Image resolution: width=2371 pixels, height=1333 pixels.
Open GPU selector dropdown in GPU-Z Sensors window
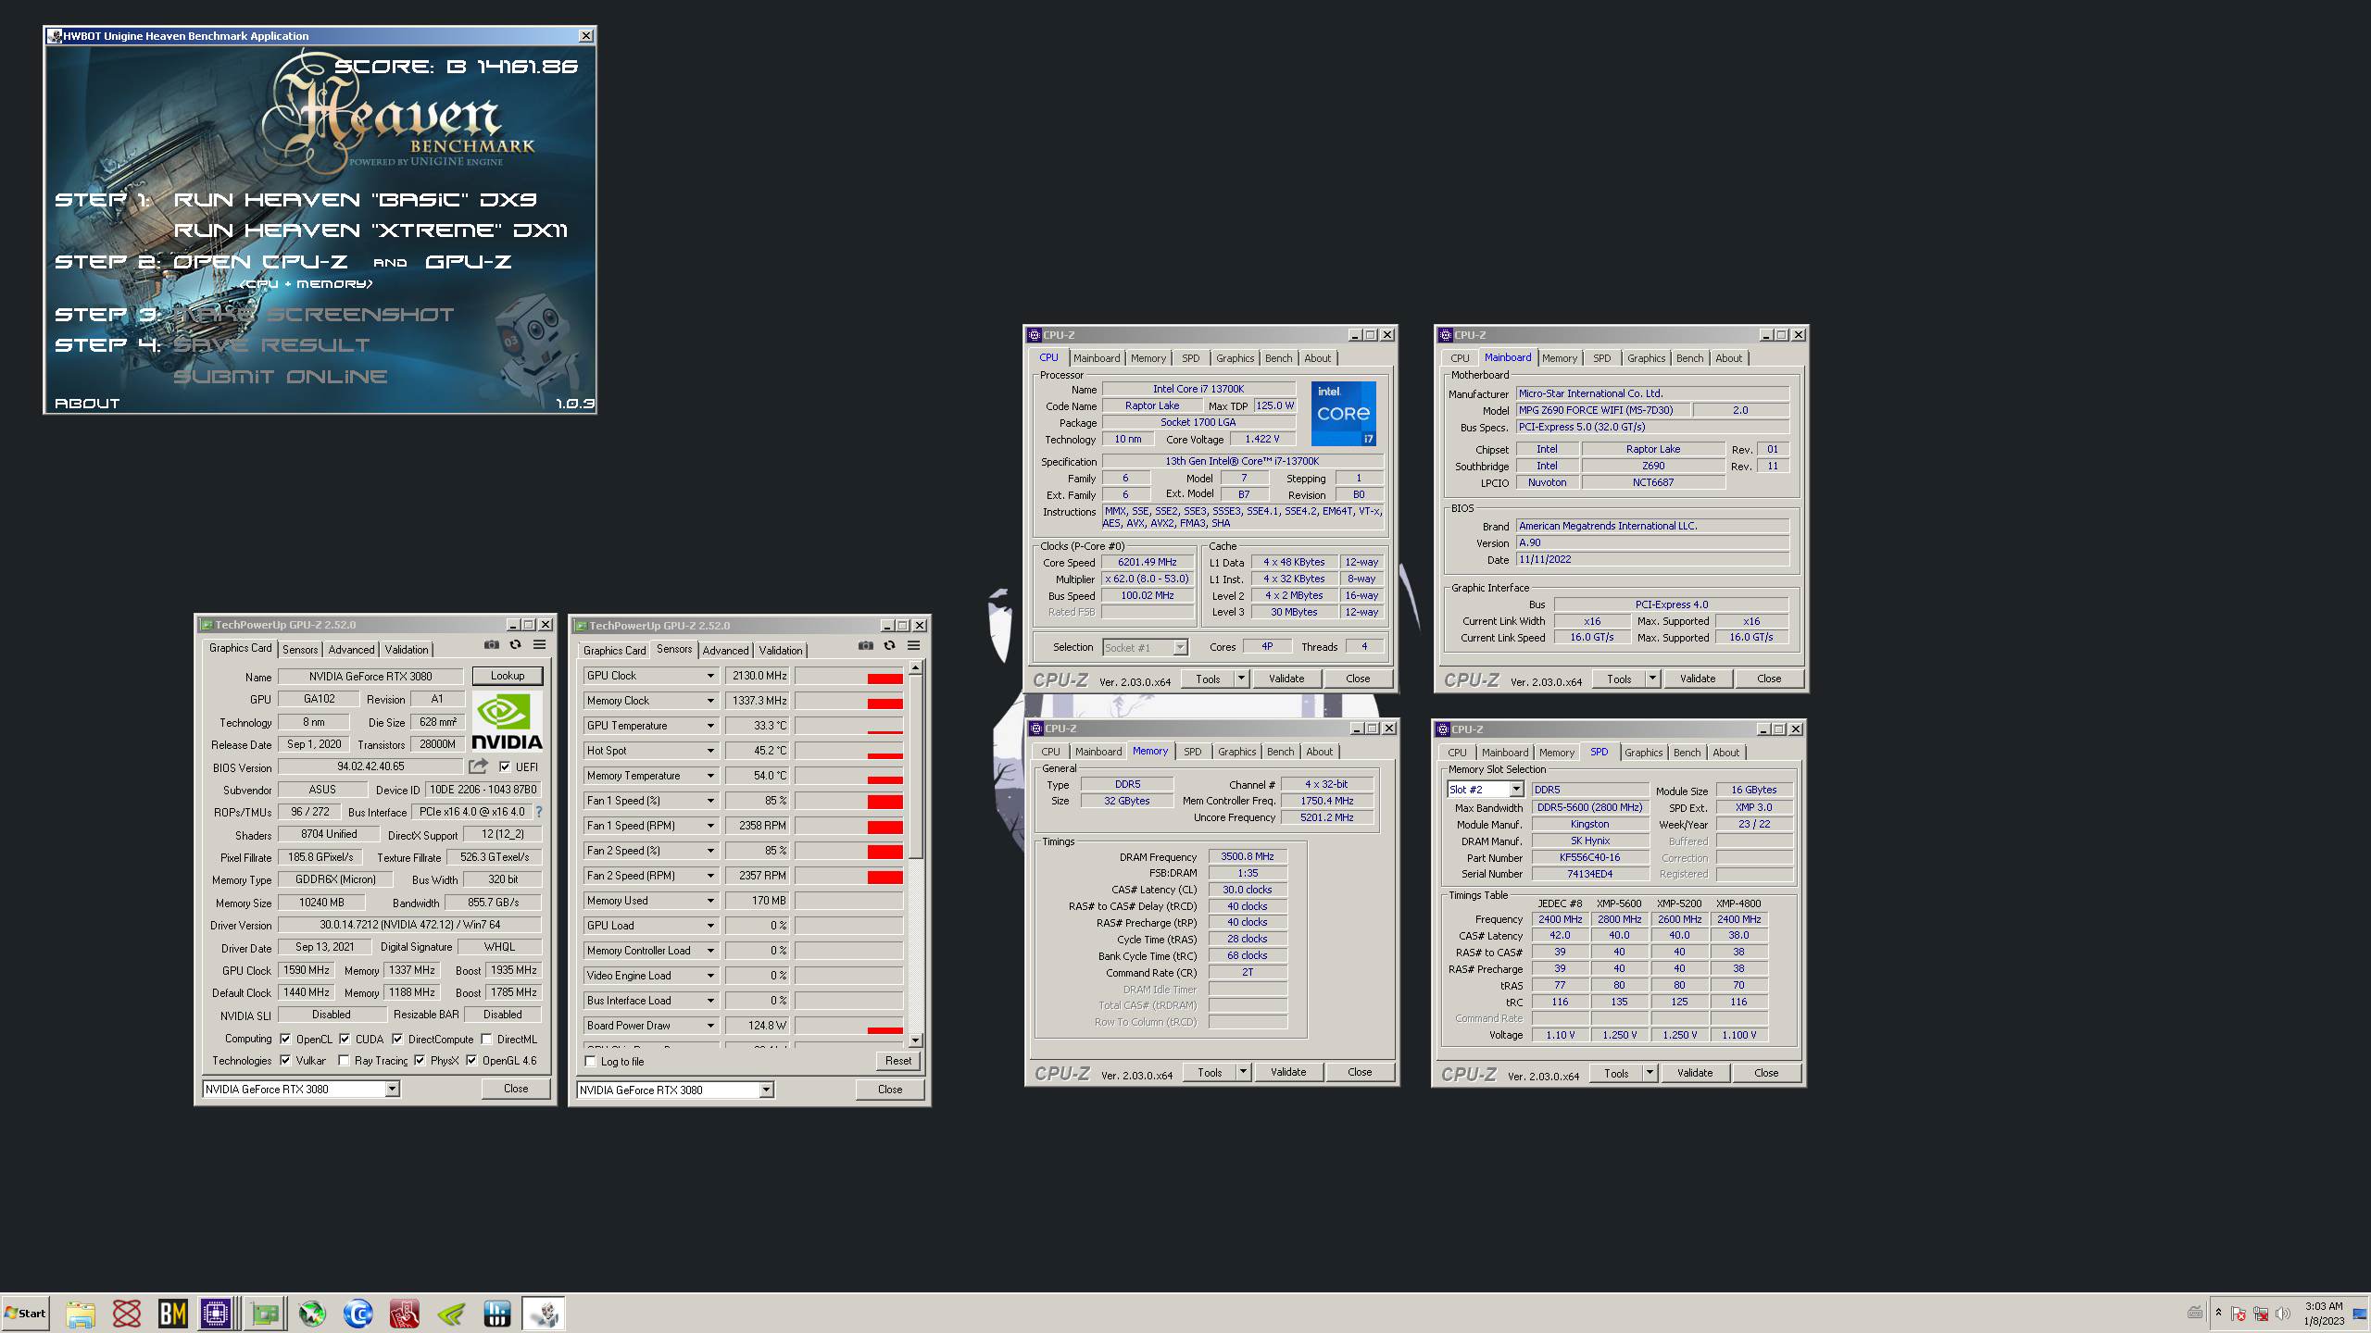766,1090
